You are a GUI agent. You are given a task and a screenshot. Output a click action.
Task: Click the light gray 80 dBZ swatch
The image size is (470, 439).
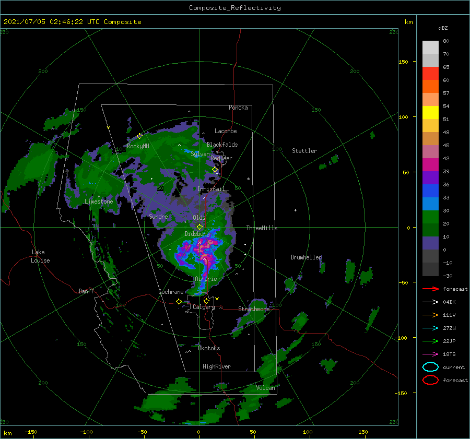(430, 48)
